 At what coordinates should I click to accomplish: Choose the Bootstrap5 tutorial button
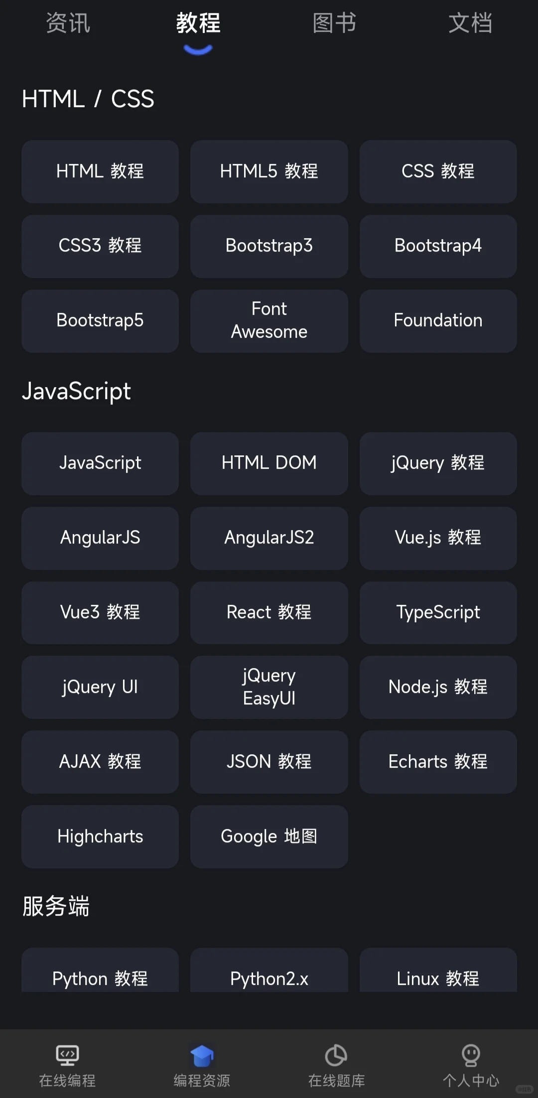coord(100,321)
